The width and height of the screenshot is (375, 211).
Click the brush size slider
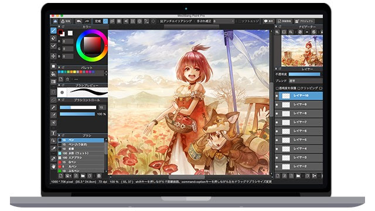78,108
